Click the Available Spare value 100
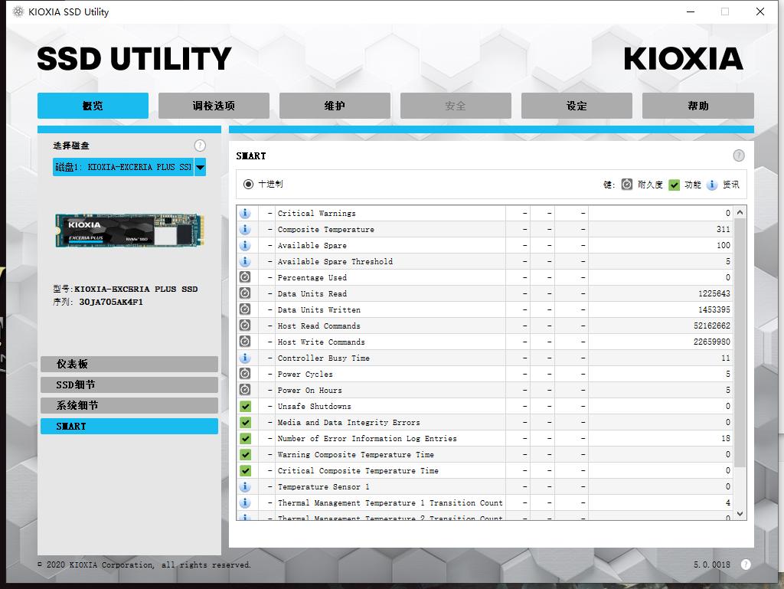 tap(723, 245)
